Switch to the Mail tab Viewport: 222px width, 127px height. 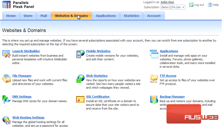click(44, 16)
